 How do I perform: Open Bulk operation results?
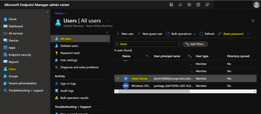[74, 98]
